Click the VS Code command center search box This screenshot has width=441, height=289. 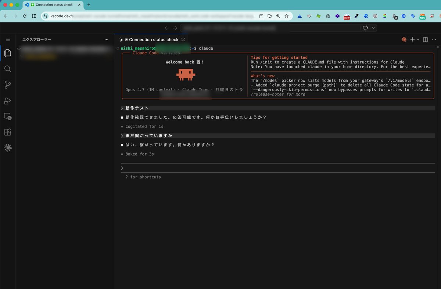[270, 28]
